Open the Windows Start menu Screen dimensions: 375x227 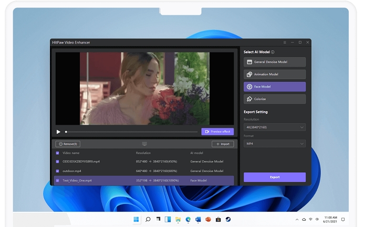[x=137, y=219]
